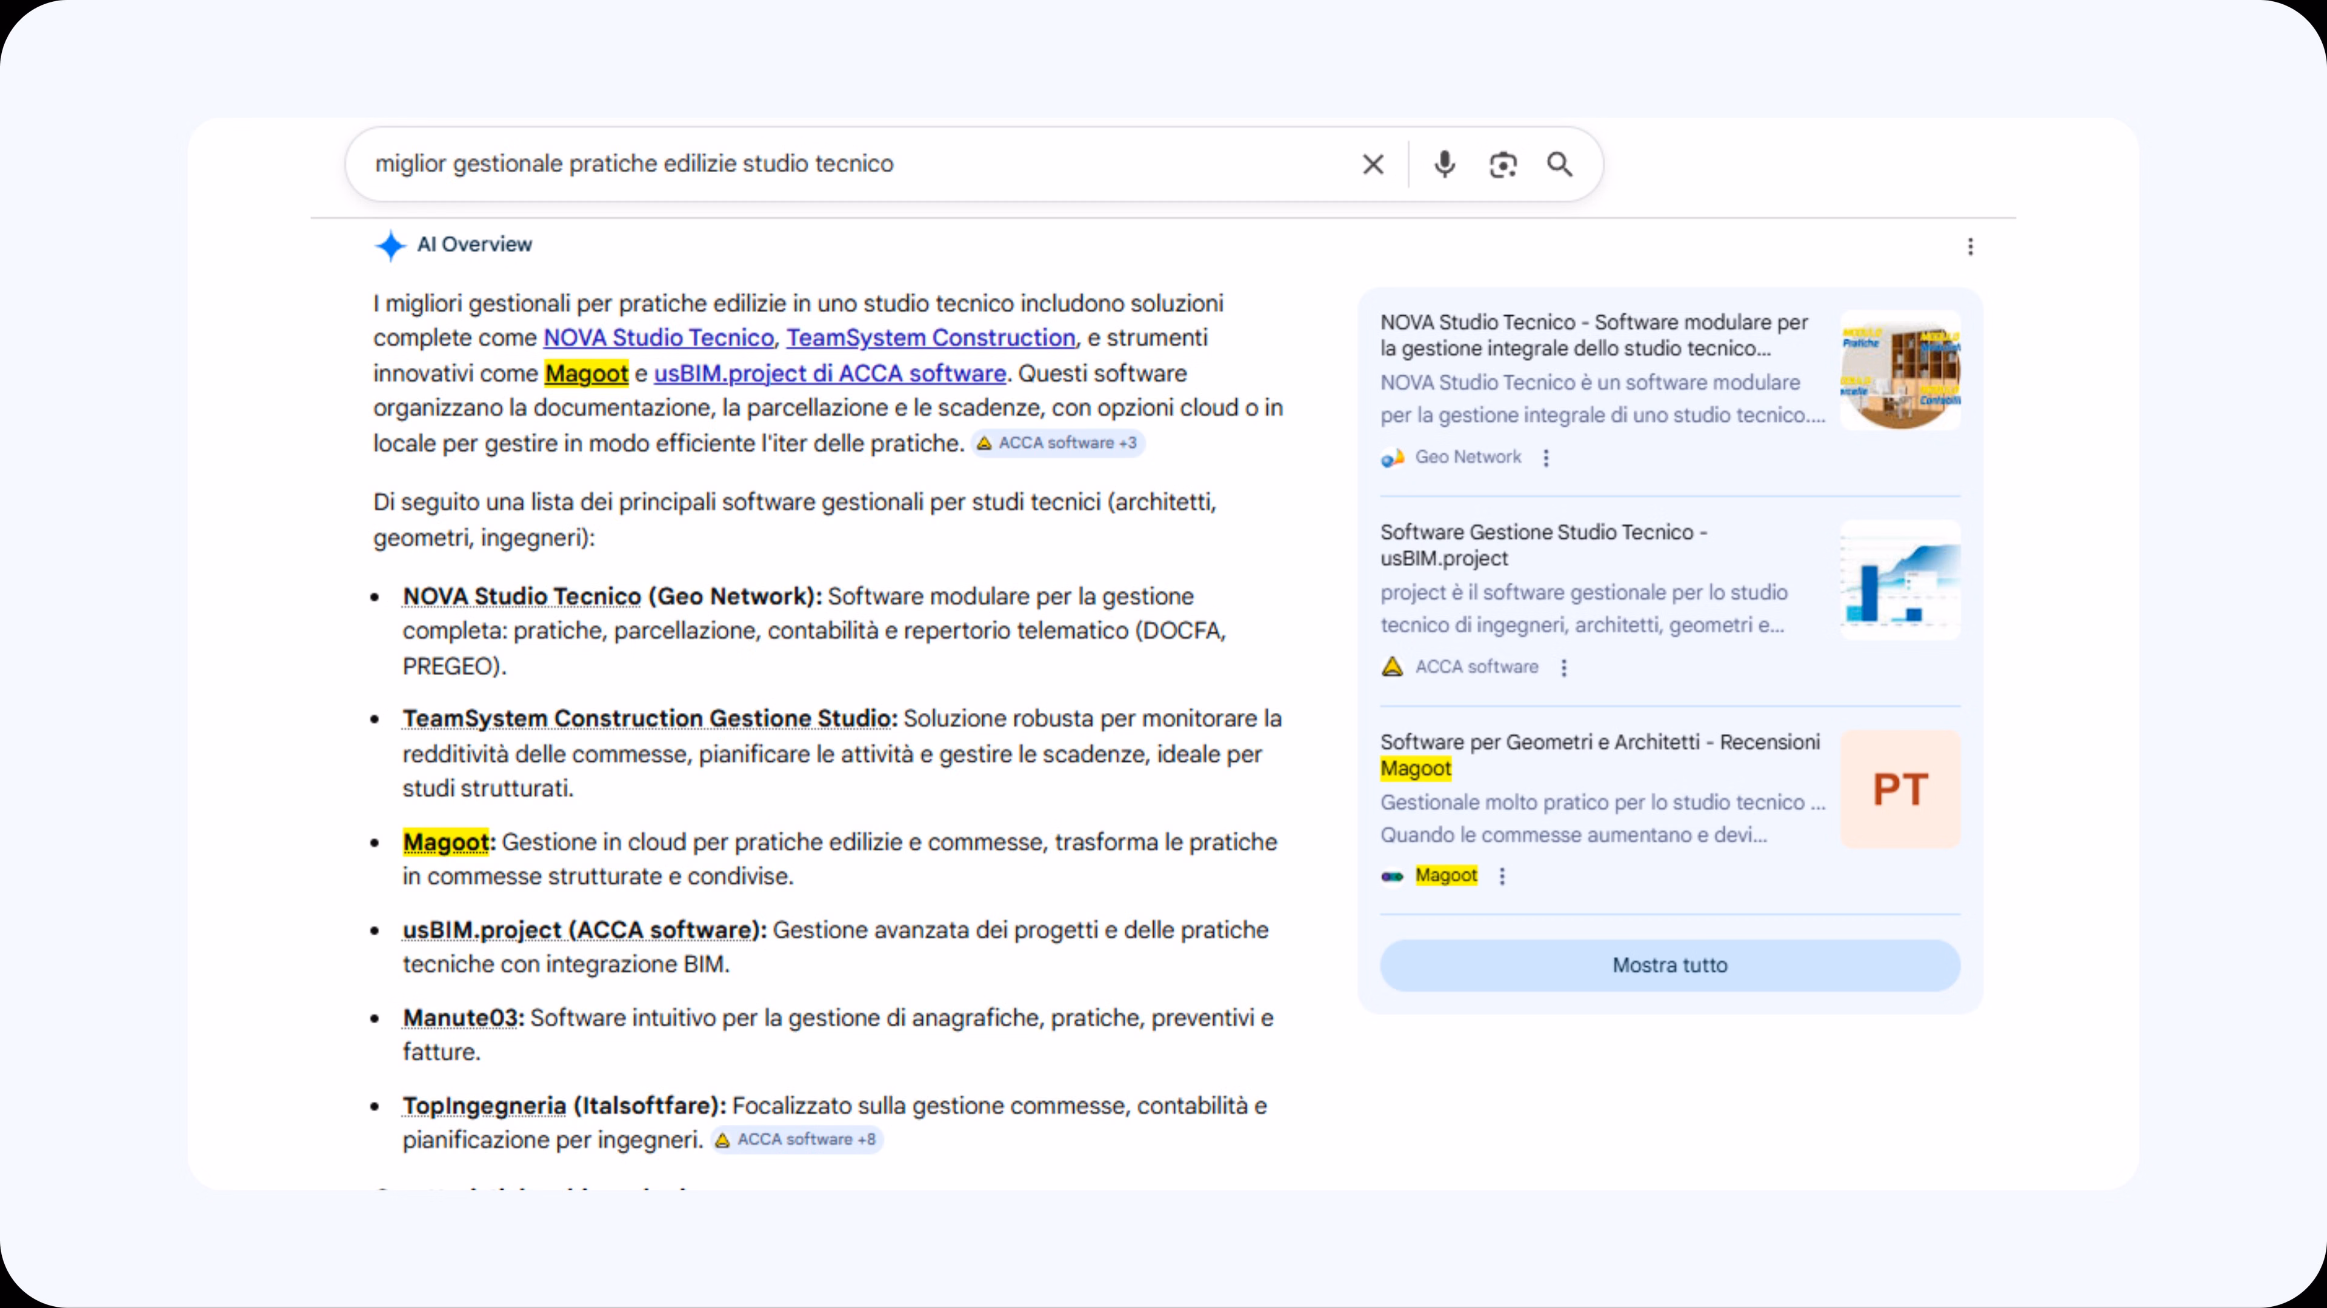Expand the ACCA software +8 sources chip

(x=796, y=1140)
